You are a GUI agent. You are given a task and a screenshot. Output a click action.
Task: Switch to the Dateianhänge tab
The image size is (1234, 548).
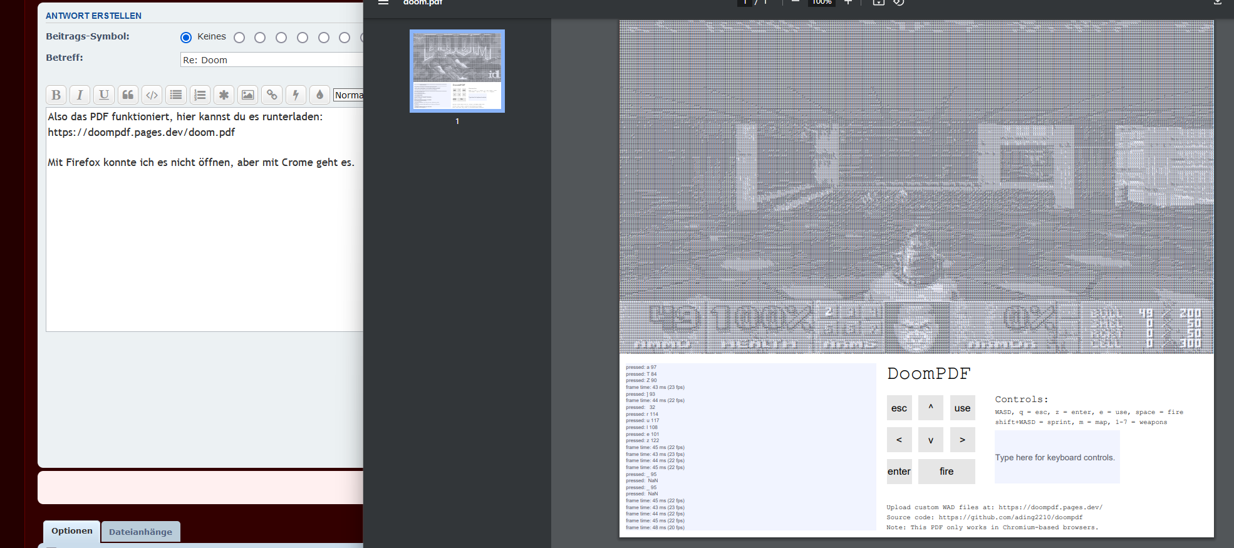[140, 532]
